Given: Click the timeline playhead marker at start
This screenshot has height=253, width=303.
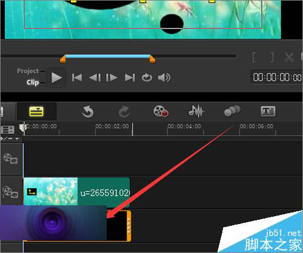Looking at the screenshot, I should [23, 127].
